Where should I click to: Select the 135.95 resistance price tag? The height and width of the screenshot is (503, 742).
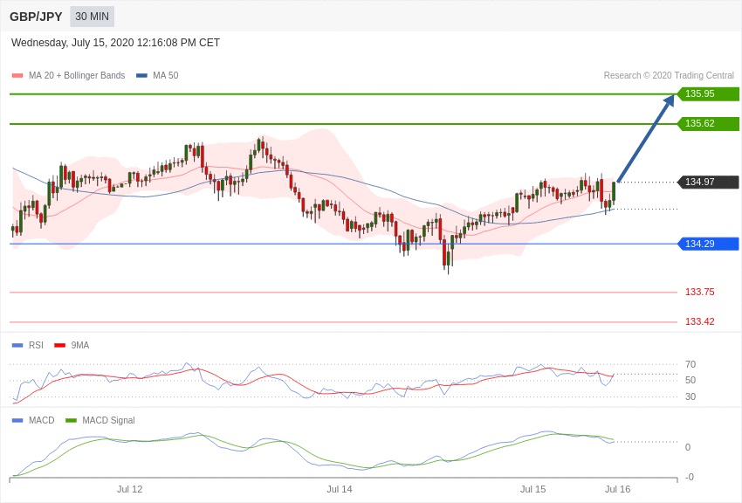[708, 94]
